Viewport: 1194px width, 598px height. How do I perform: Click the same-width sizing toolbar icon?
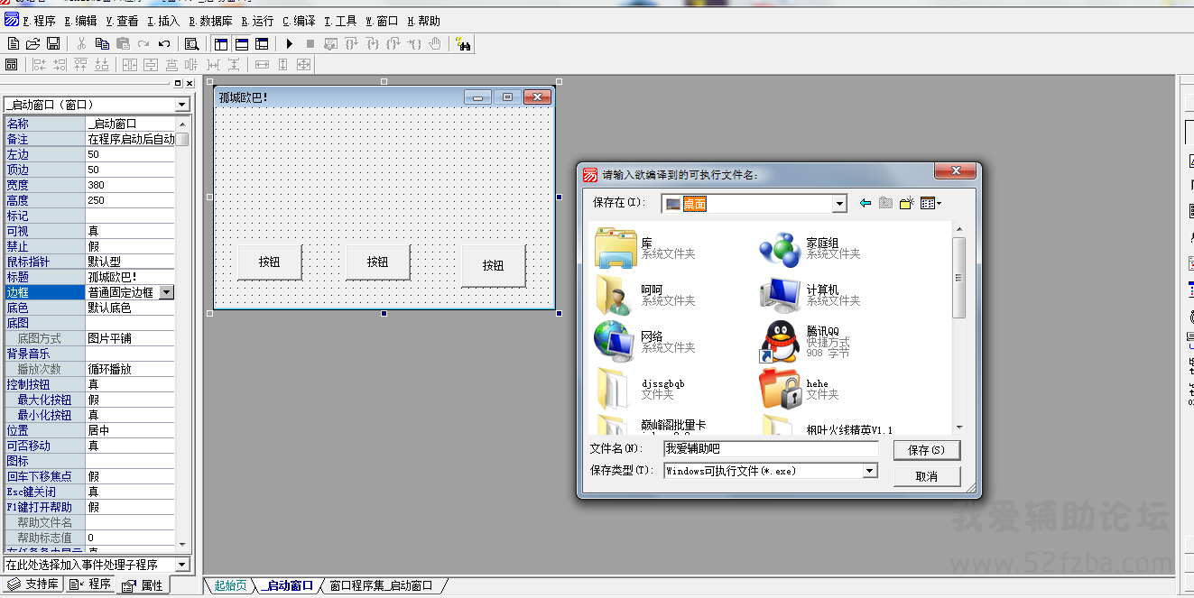click(x=262, y=64)
